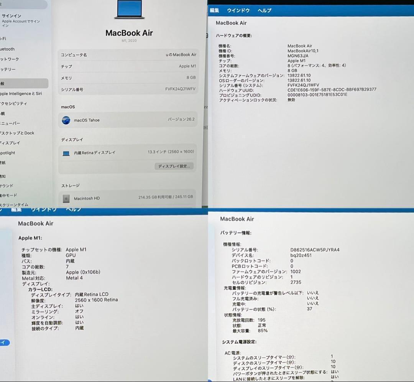Click the 種類 value GPU

tap(71, 255)
